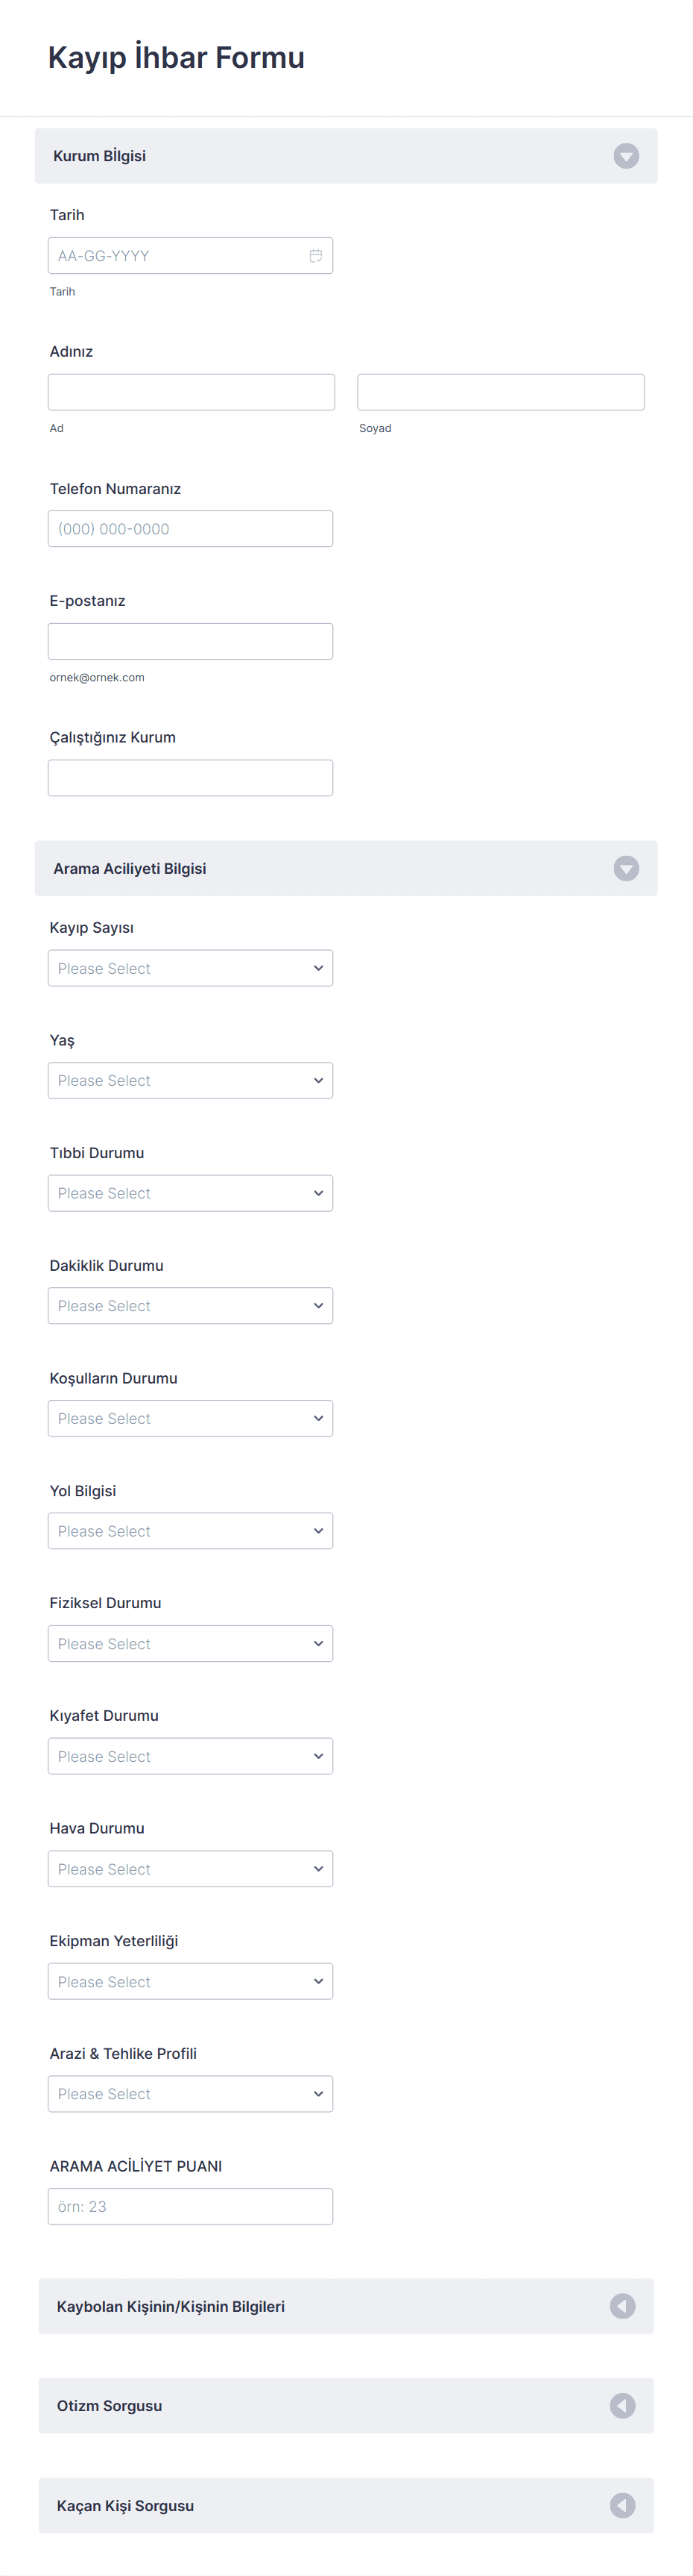Click the E-postanız email field
This screenshot has height=2576, width=693.
pos(190,641)
